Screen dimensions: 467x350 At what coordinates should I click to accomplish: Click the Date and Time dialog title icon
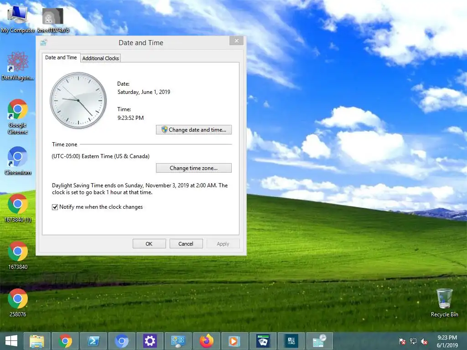tap(44, 42)
